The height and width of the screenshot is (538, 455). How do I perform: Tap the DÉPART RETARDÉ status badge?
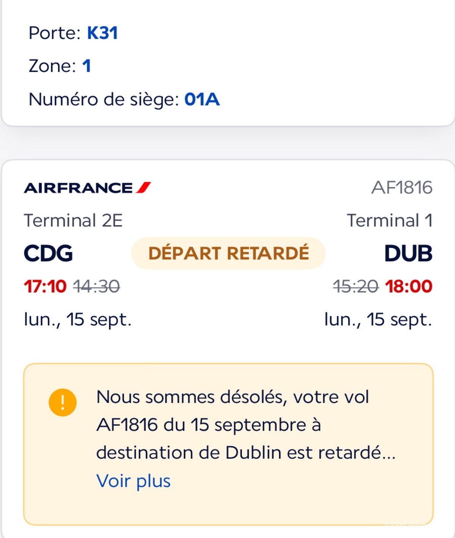pos(229,253)
